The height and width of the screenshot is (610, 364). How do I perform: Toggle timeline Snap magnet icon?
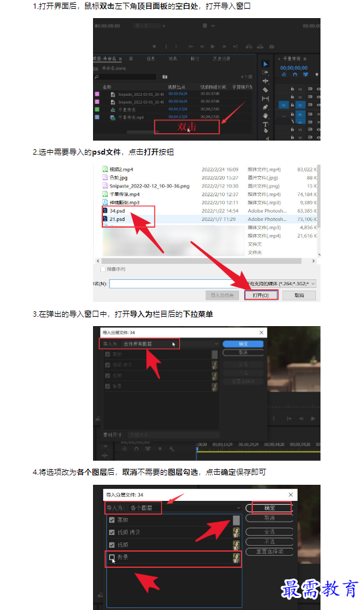point(295,74)
